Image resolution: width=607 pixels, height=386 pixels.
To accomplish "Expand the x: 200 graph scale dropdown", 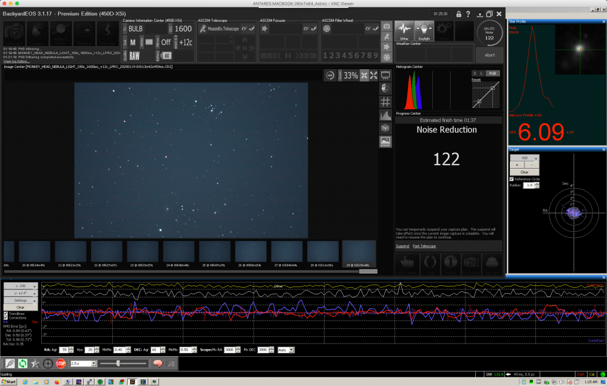I will (x=21, y=285).
